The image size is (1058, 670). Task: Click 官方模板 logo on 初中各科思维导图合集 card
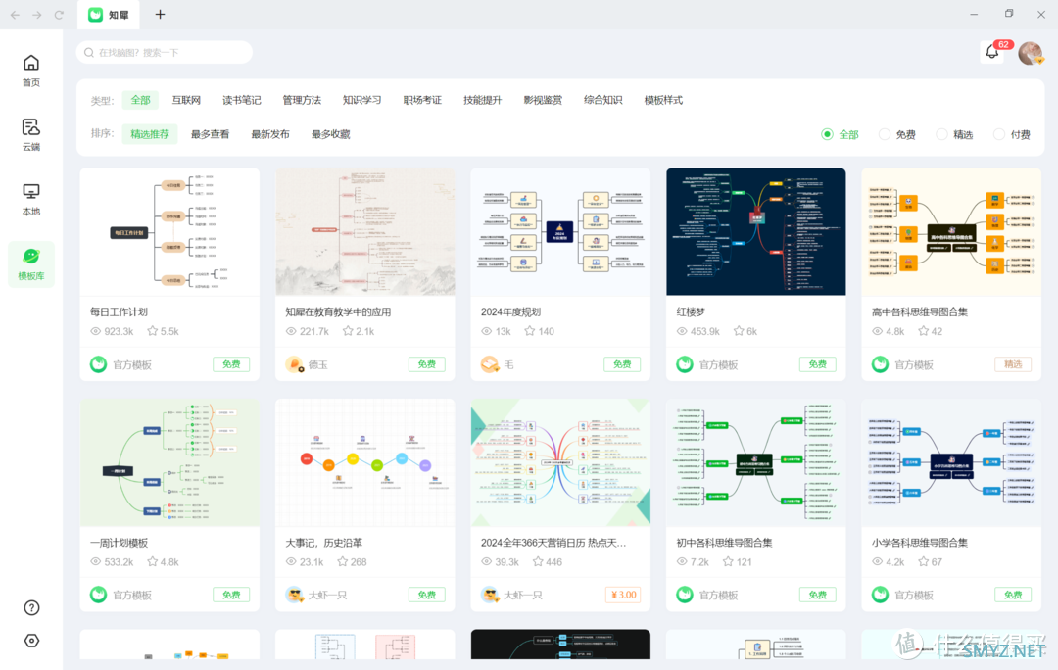tap(685, 596)
